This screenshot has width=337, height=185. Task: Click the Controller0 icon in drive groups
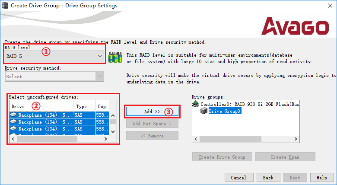[196, 104]
